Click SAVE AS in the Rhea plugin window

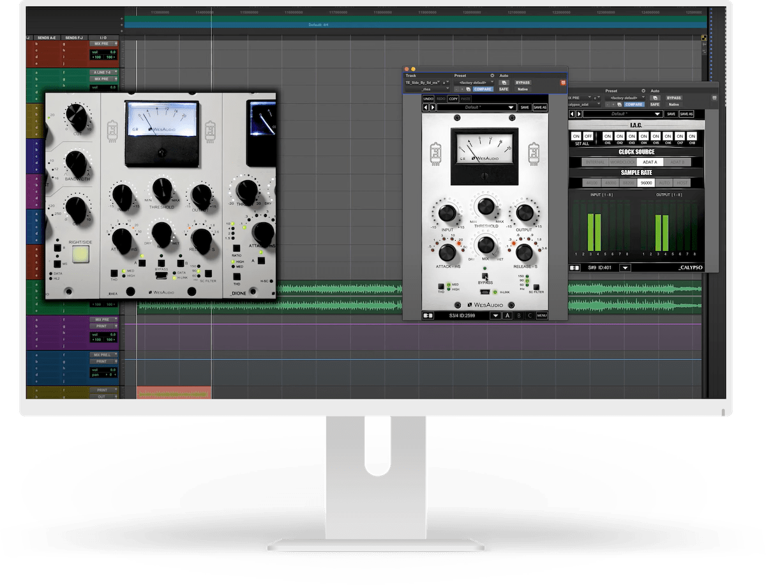540,107
